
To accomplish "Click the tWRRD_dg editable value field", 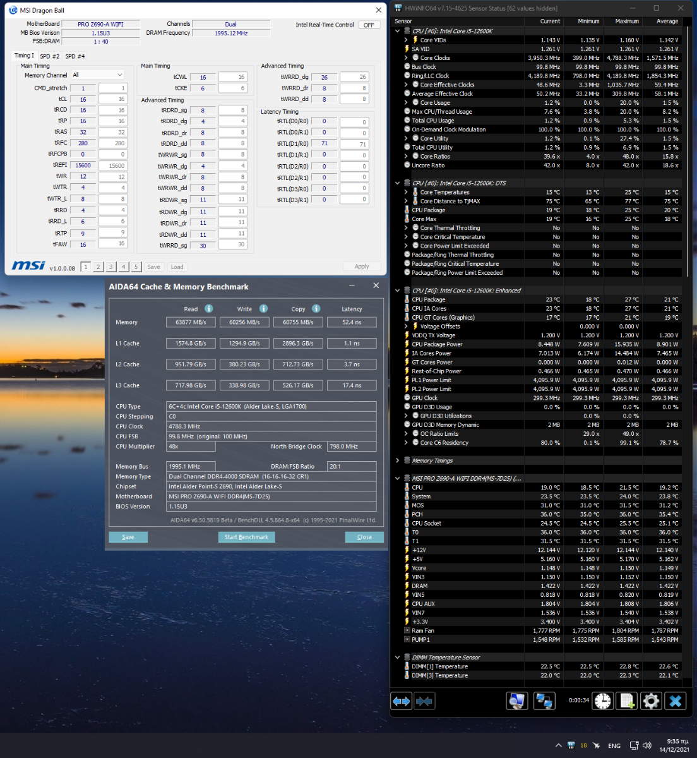I will coord(354,77).
